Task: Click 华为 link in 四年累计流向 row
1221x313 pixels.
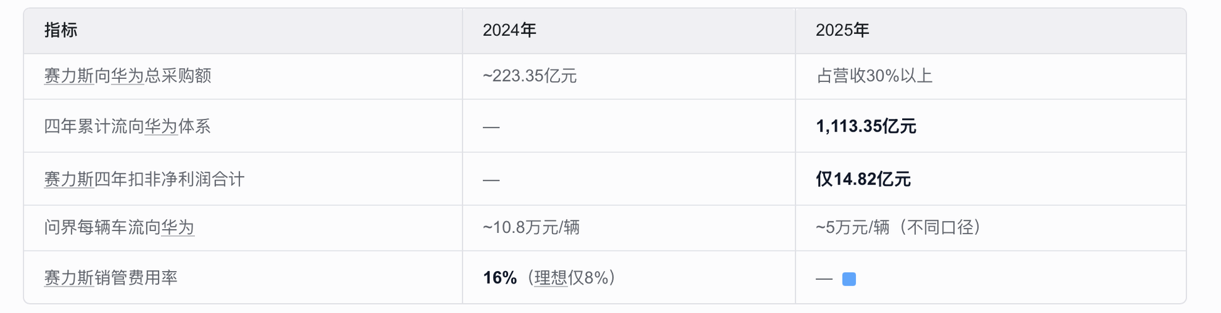Action: pyautogui.click(x=161, y=126)
